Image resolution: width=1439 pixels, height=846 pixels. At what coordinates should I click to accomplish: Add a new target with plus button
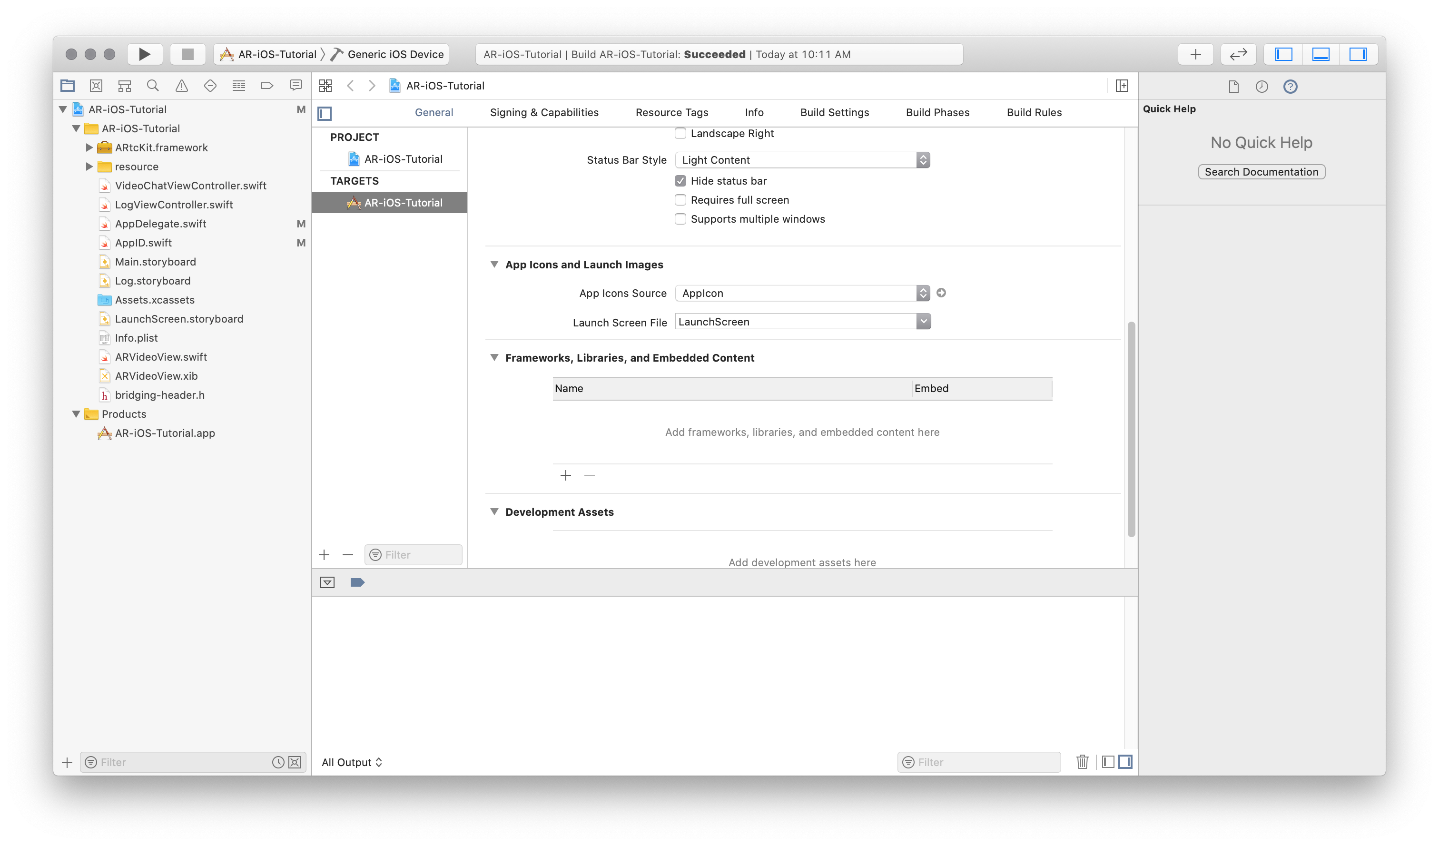click(x=325, y=555)
